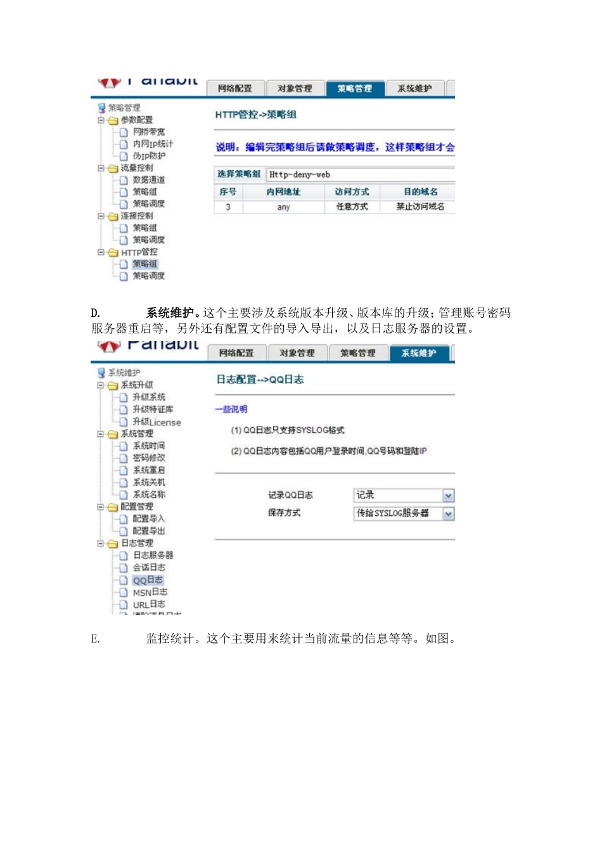Click page icon beside 伪IP防护
The width and height of the screenshot is (602, 852).
tap(124, 156)
